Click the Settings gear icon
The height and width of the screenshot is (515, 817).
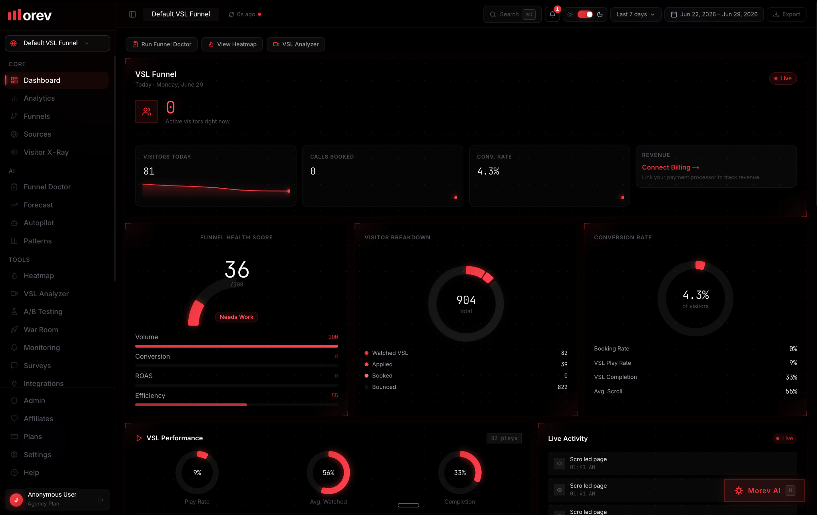(x=14, y=455)
